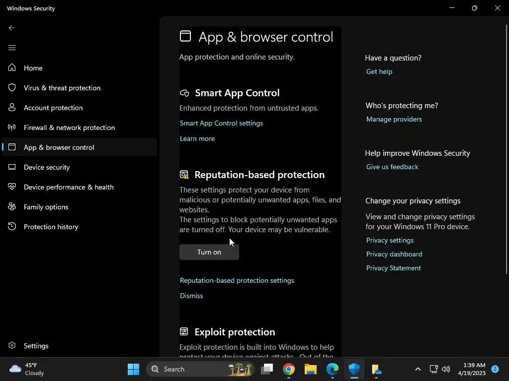Click Give us feedback link
Viewport: 509px width, 381px height.
tap(392, 167)
